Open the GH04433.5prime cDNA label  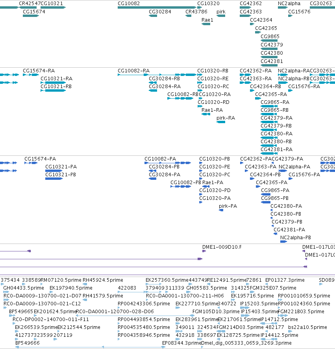coord(24,288)
